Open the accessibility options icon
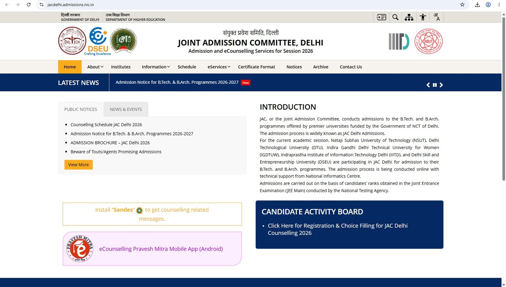 tap(423, 17)
